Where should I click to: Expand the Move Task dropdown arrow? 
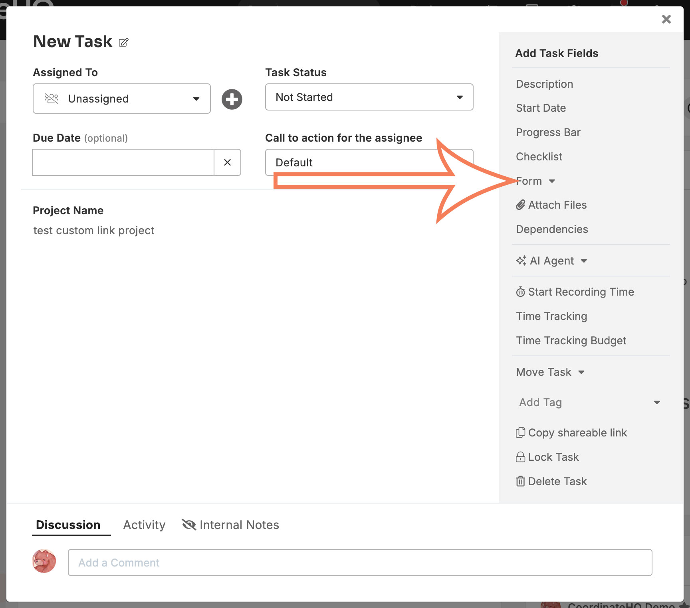tap(581, 372)
